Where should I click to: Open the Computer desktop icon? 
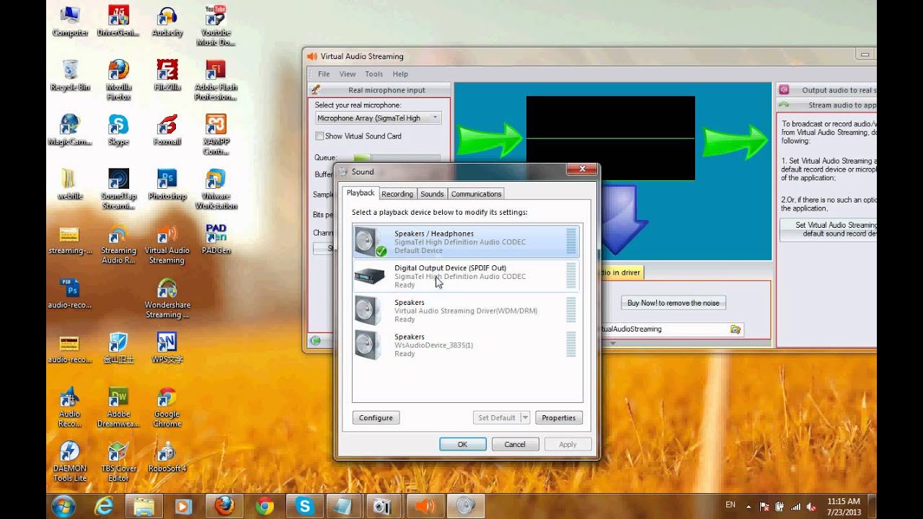(70, 21)
